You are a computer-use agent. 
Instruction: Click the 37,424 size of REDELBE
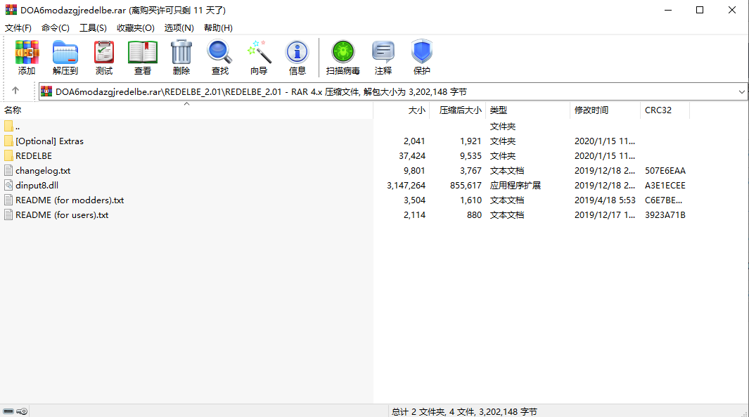click(412, 155)
